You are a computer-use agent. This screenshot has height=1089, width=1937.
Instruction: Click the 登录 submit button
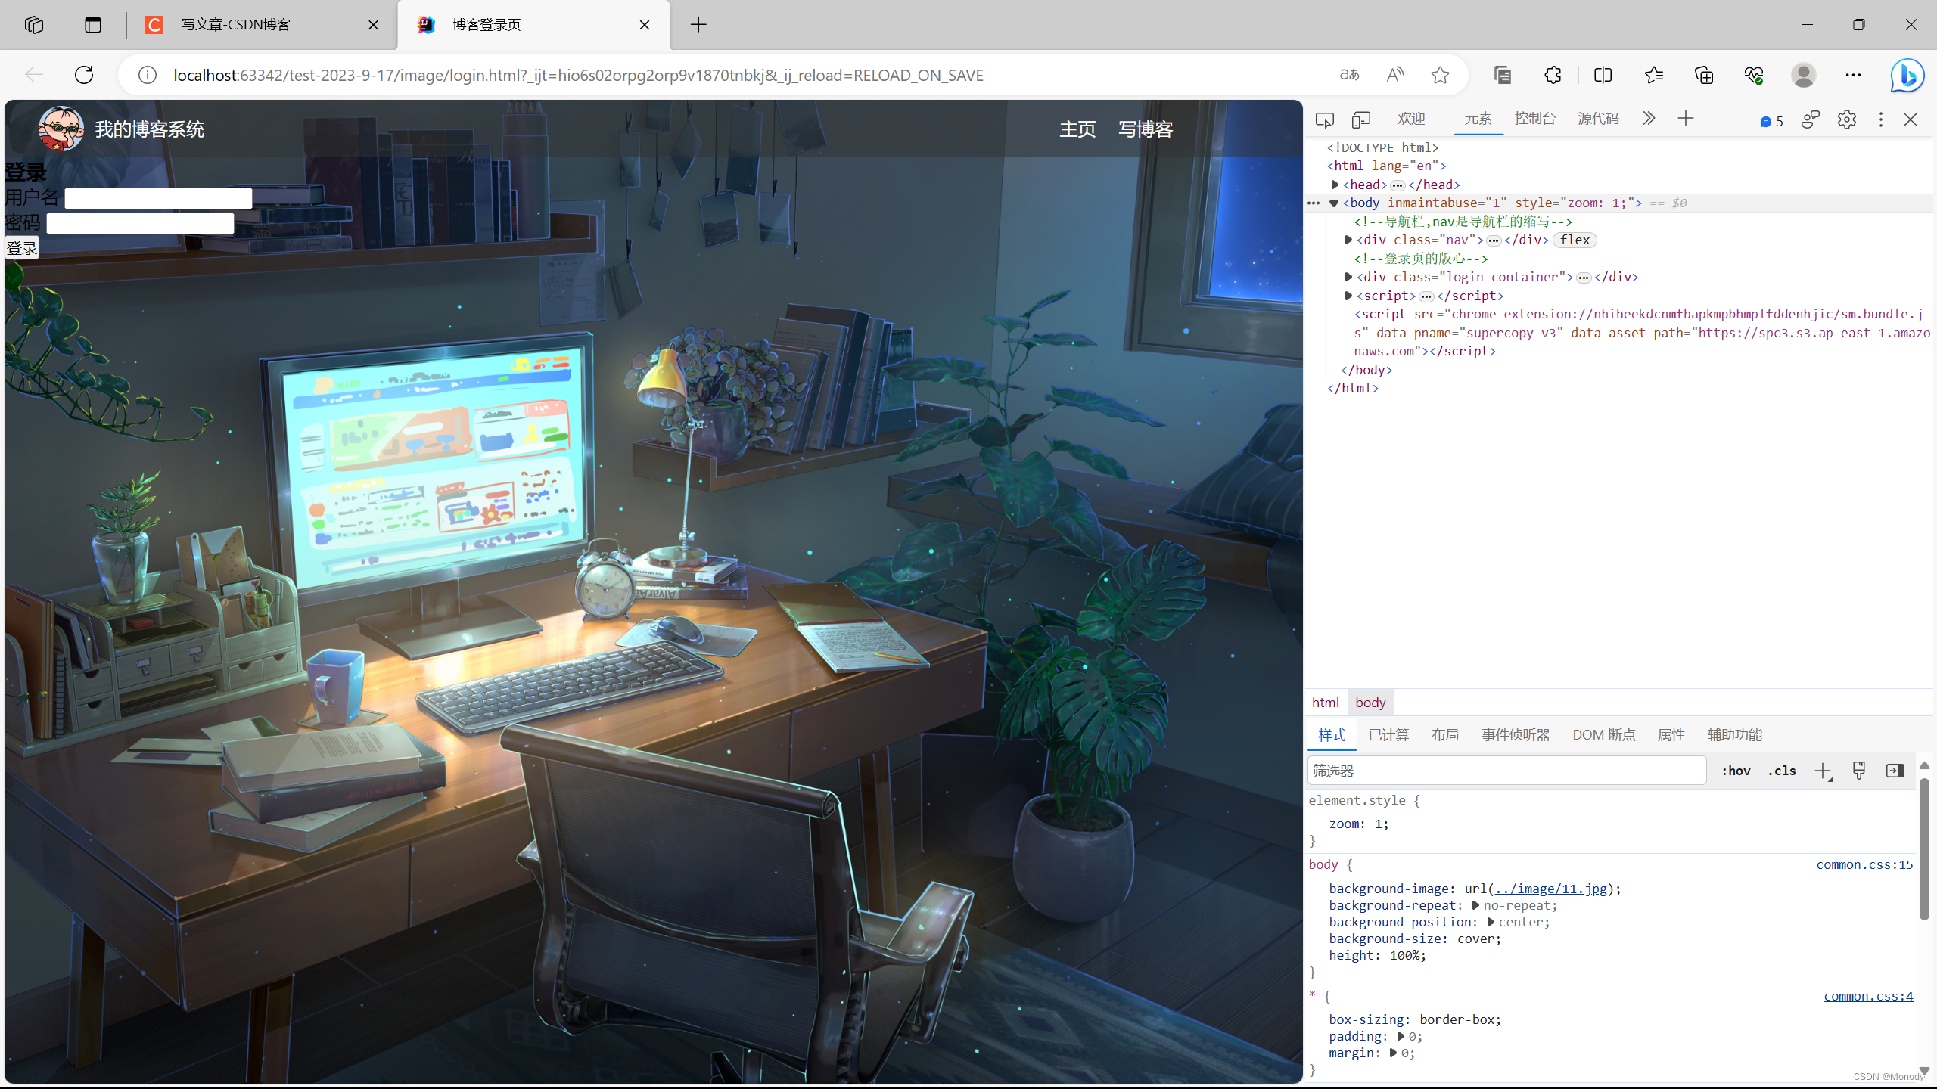coord(22,248)
